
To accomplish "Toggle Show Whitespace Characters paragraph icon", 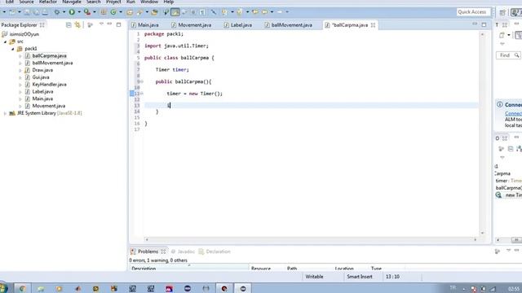I will pos(202,12).
